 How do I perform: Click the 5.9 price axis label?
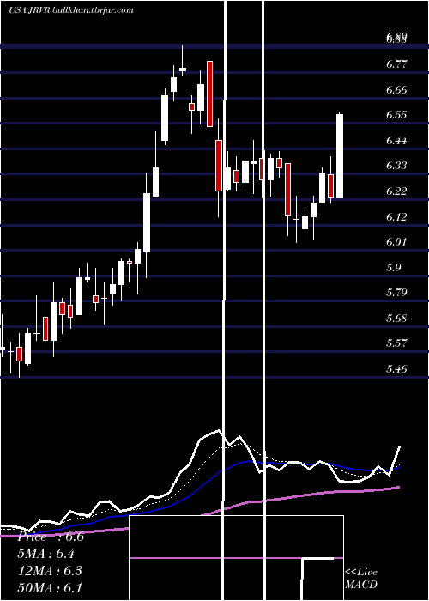point(393,267)
